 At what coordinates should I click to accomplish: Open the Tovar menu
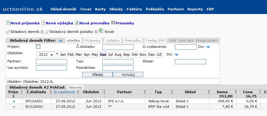click(x=86, y=9)
